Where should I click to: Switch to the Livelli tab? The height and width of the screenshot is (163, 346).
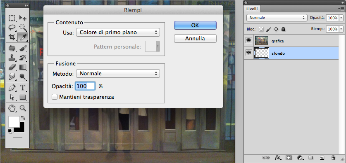(252, 9)
